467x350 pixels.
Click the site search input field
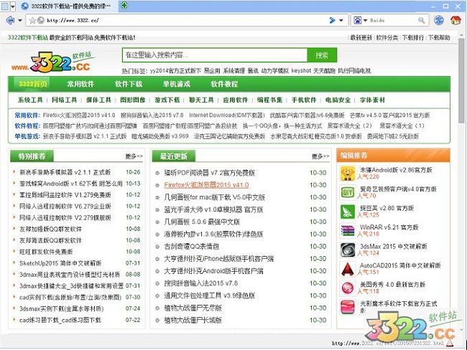tap(215, 55)
